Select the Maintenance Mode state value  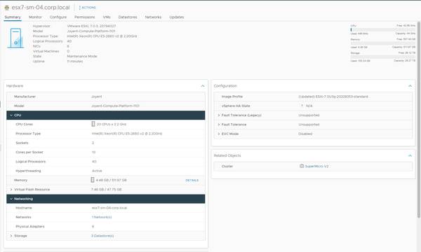(82, 56)
